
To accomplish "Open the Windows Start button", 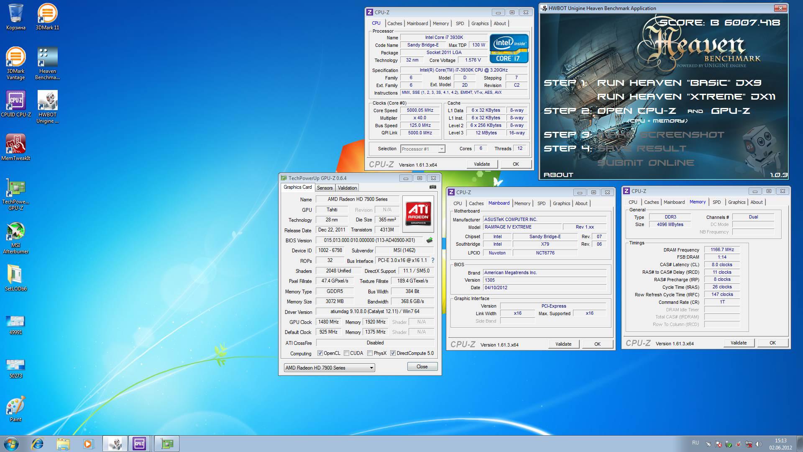I will (x=11, y=444).
